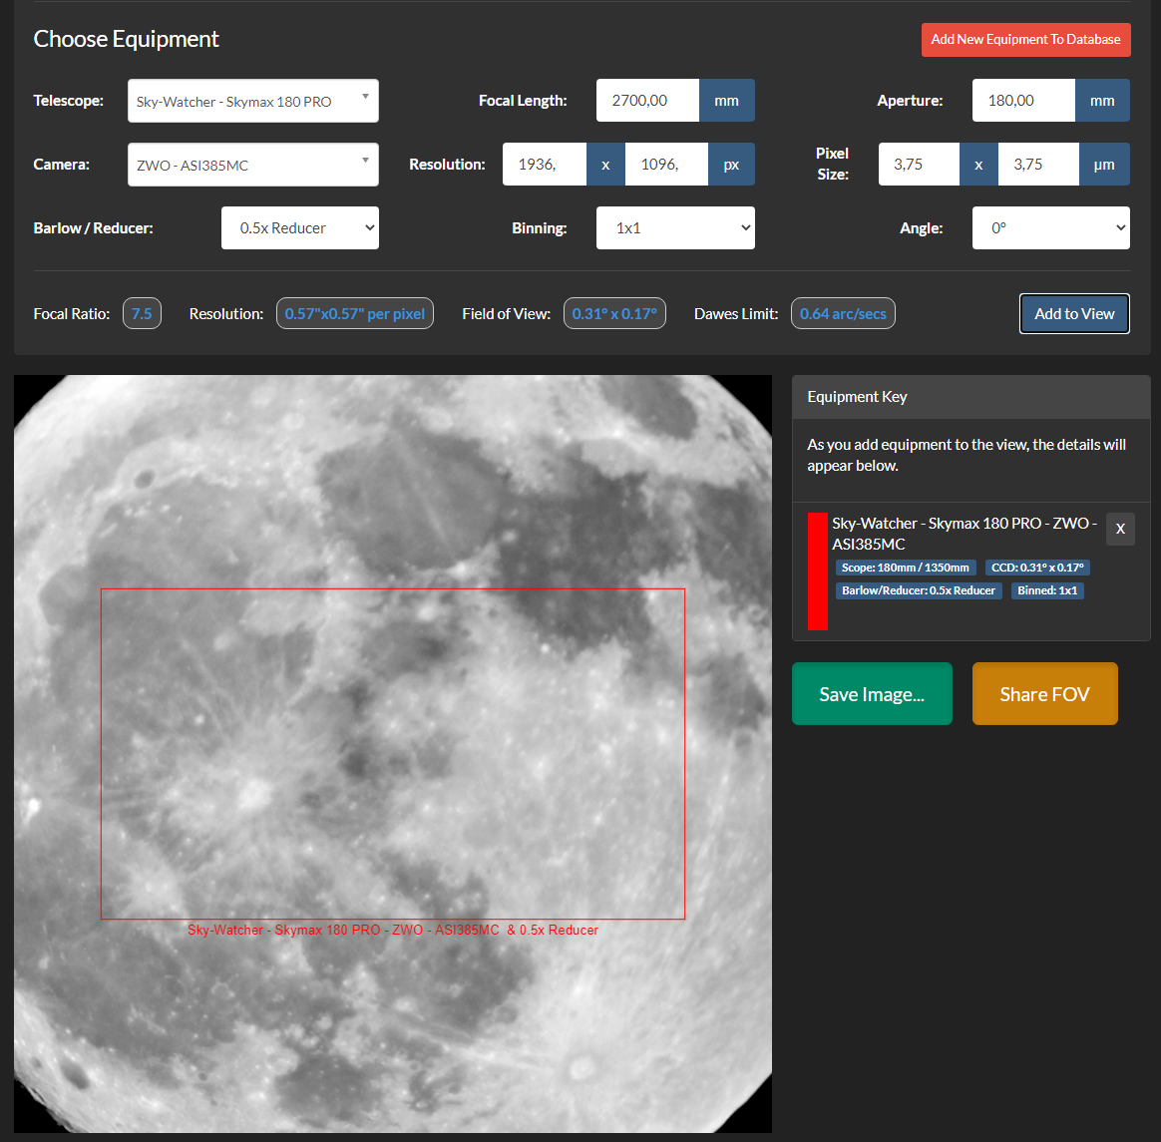This screenshot has height=1142, width=1161.
Task: Open the Binning dropdown
Action: 675,228
